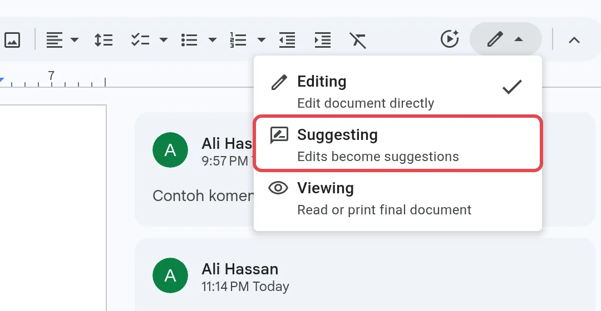
Task: Click the suggestion icon beside Suggesting
Action: (x=279, y=135)
